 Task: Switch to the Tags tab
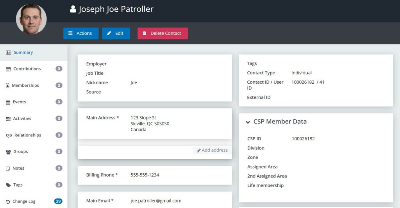(x=18, y=185)
